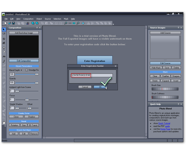Select the spotlight tool below the bulb

tap(4, 52)
